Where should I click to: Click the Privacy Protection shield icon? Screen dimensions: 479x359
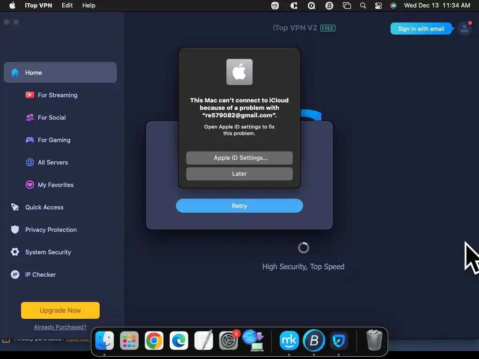[x=15, y=230]
